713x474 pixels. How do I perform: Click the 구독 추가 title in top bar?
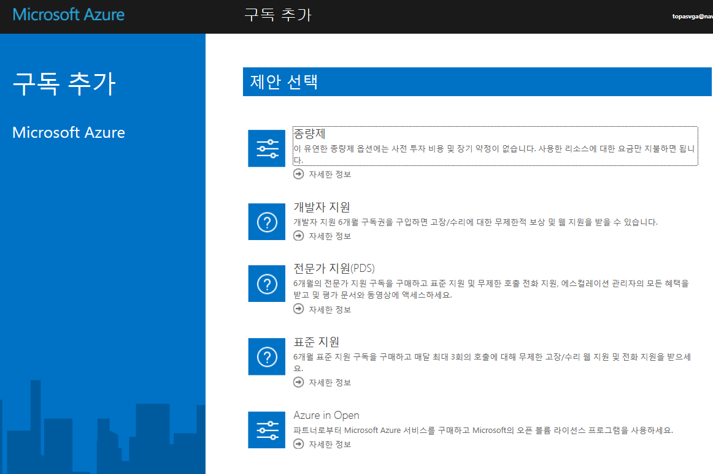278,15
